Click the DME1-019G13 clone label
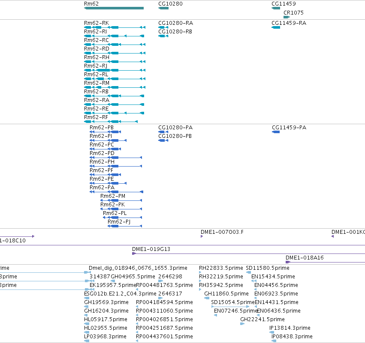 pyautogui.click(x=151, y=249)
